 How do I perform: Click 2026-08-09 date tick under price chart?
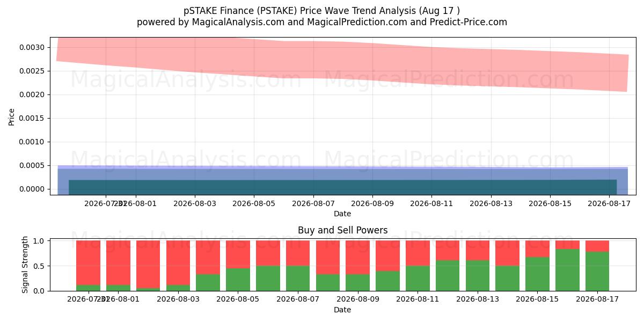tap(372, 203)
